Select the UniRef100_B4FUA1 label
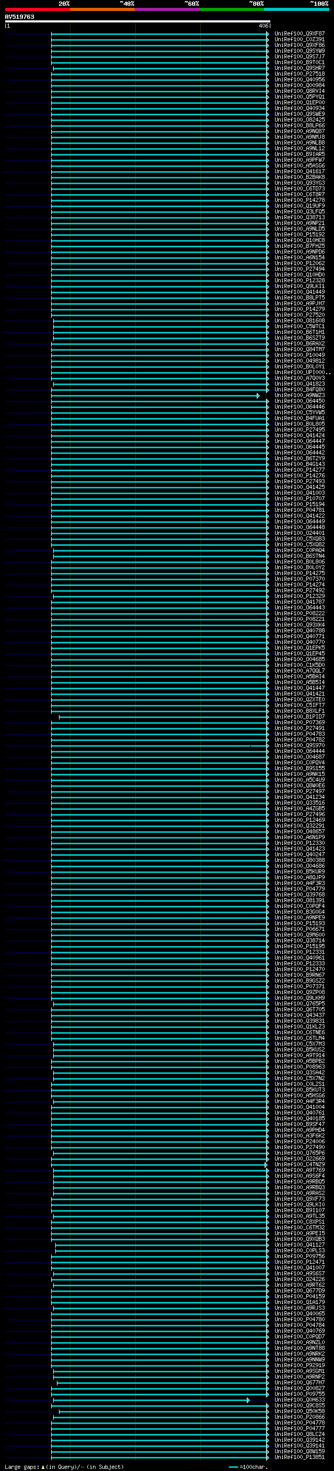The width and height of the screenshot is (334, 1471). coord(299,418)
